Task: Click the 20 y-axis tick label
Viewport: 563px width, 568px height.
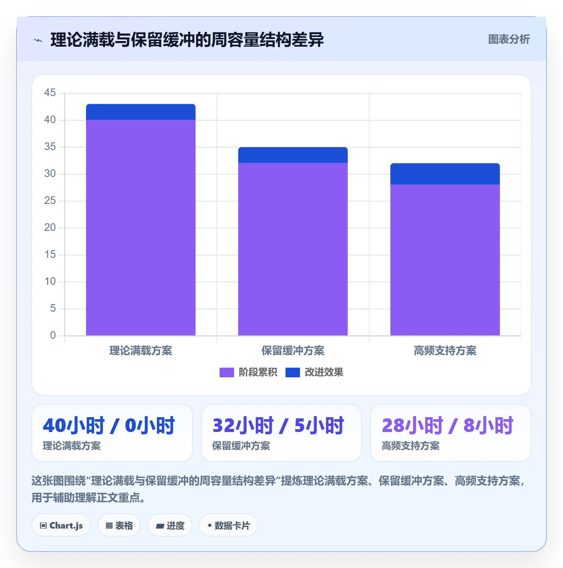Action: pos(50,228)
